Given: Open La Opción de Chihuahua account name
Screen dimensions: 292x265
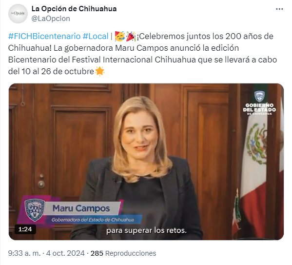Looking at the screenshot, I should pyautogui.click(x=74, y=9).
